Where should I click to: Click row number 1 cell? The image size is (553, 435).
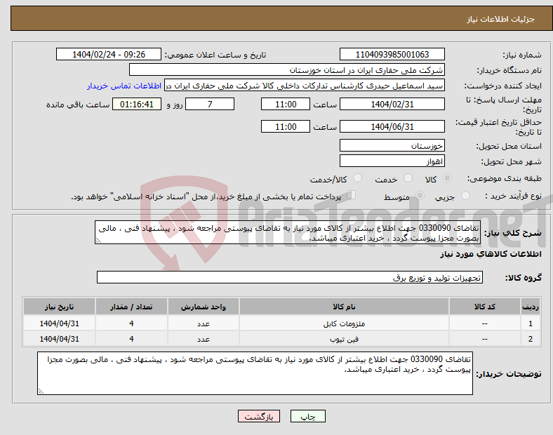point(531,323)
